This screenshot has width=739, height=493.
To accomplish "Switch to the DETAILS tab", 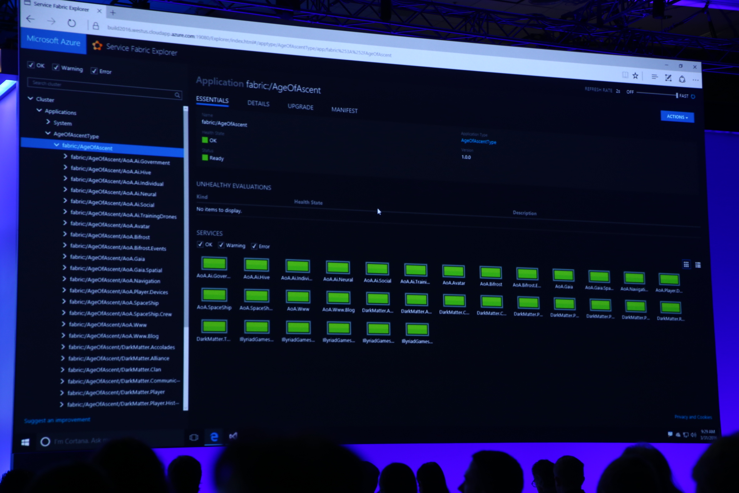I will click(258, 104).
